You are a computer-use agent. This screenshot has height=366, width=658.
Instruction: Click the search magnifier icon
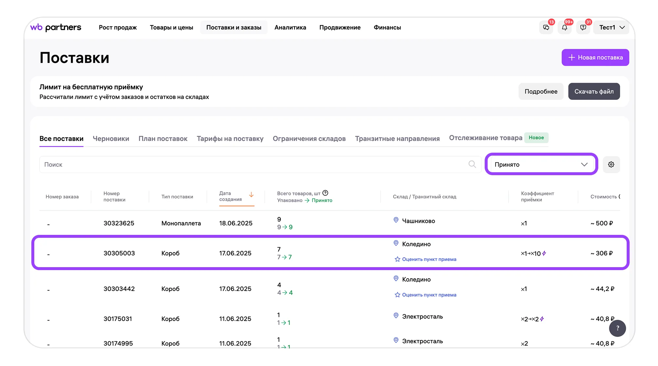472,164
